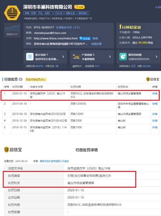The height and width of the screenshot is (216, 161).
Task: Click the 处罚机关 column header
Action: coord(123,87)
